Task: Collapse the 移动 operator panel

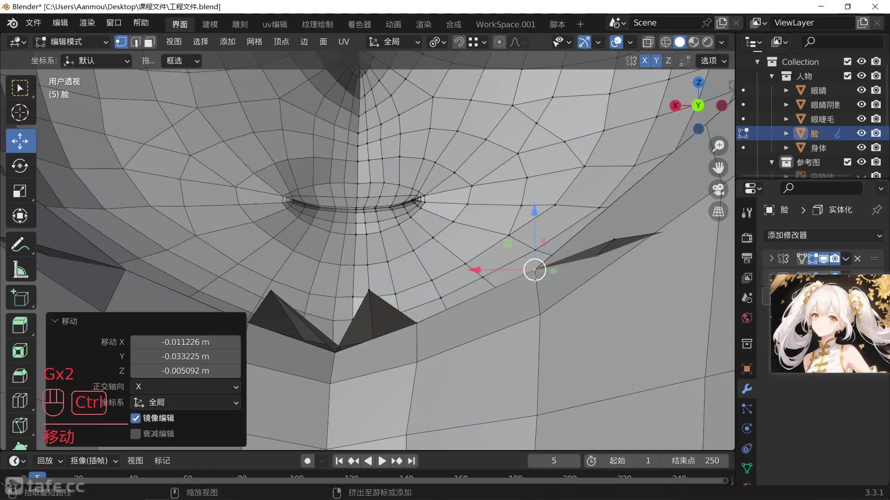Action: [x=55, y=321]
